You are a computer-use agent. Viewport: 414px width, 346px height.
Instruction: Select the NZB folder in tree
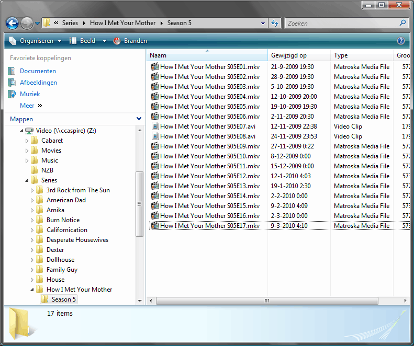[47, 170]
